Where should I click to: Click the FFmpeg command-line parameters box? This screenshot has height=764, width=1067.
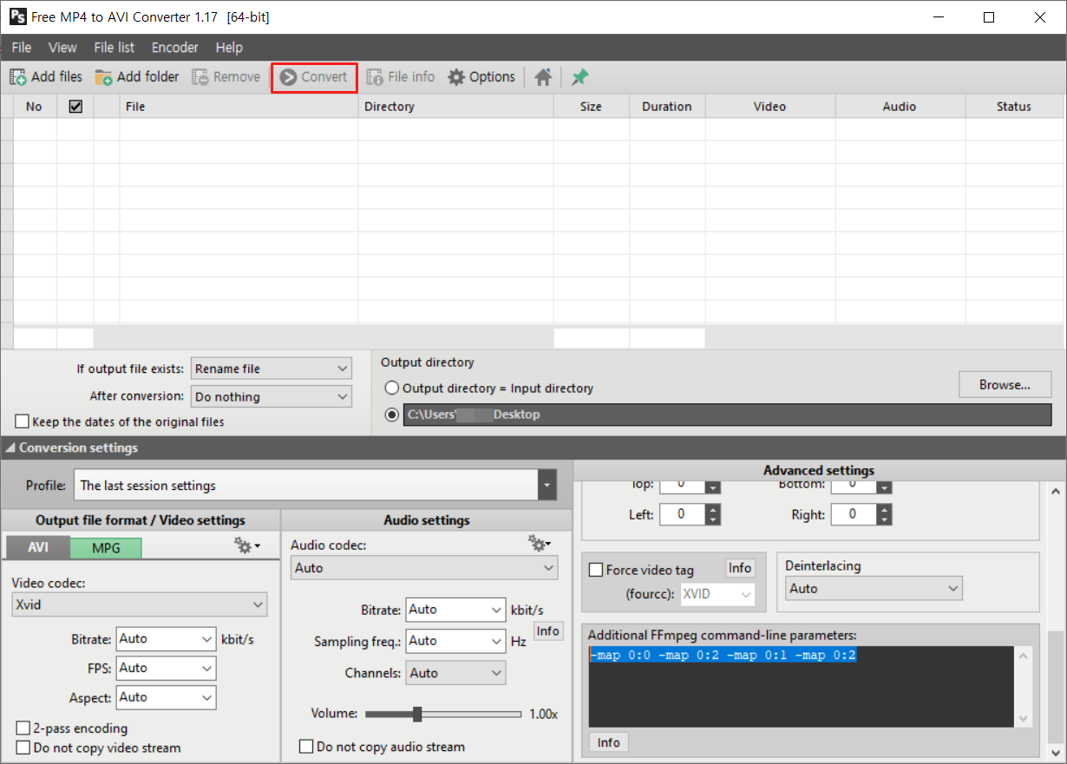[801, 687]
